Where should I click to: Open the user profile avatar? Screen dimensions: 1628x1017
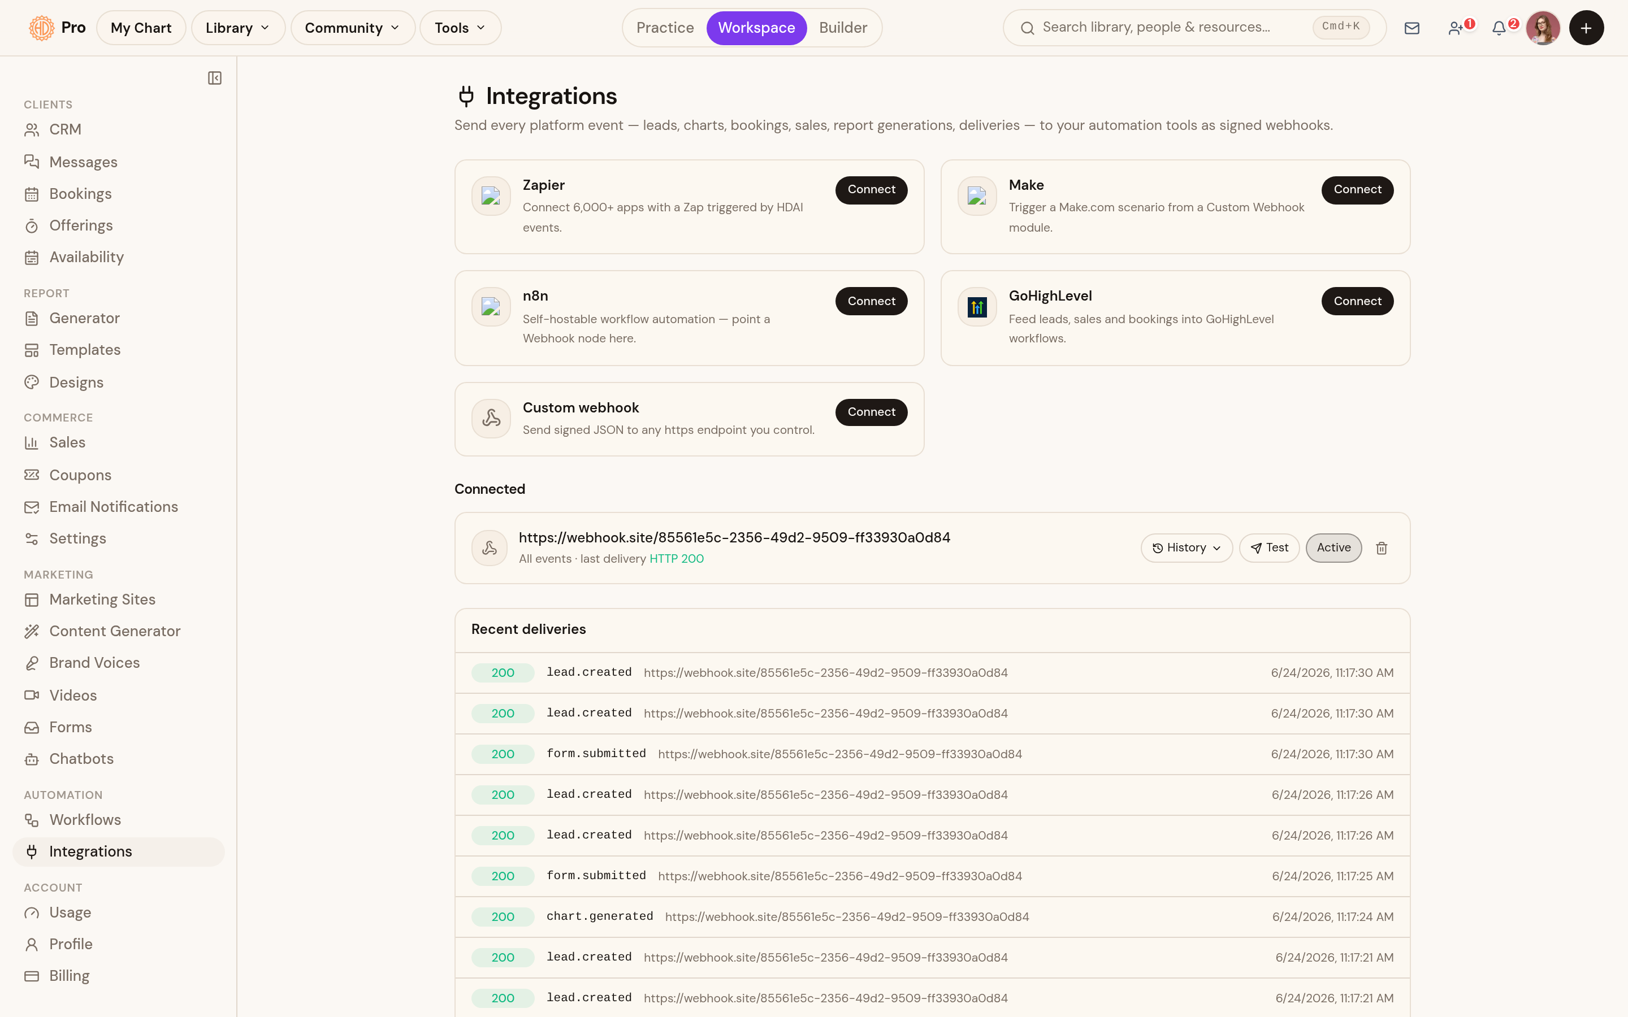tap(1543, 28)
